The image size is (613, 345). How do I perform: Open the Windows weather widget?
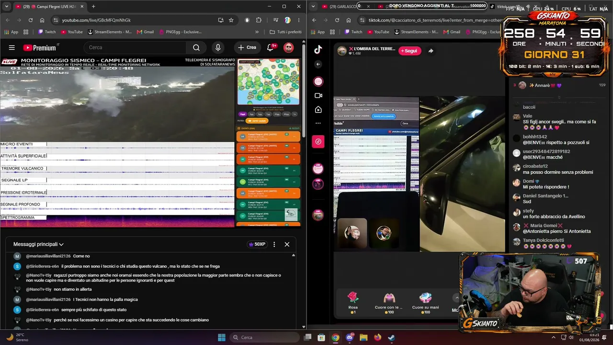tap(17, 337)
